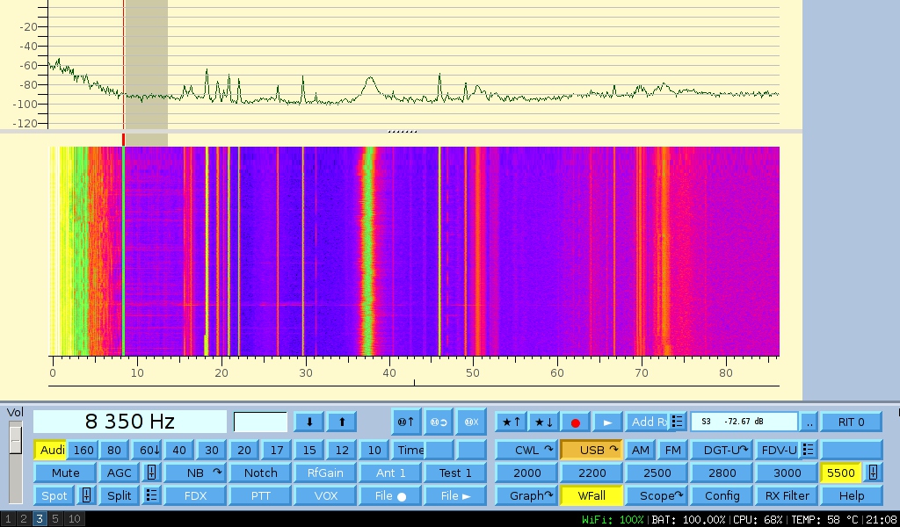Click the File play (►) button
The height and width of the screenshot is (527, 900).
pyautogui.click(x=455, y=495)
